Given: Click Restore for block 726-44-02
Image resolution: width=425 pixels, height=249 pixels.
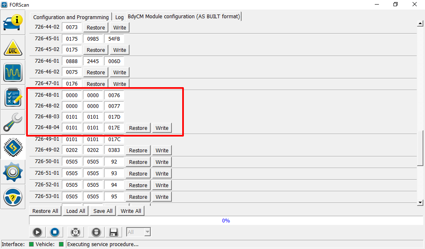Looking at the screenshot, I should pyautogui.click(x=96, y=28).
